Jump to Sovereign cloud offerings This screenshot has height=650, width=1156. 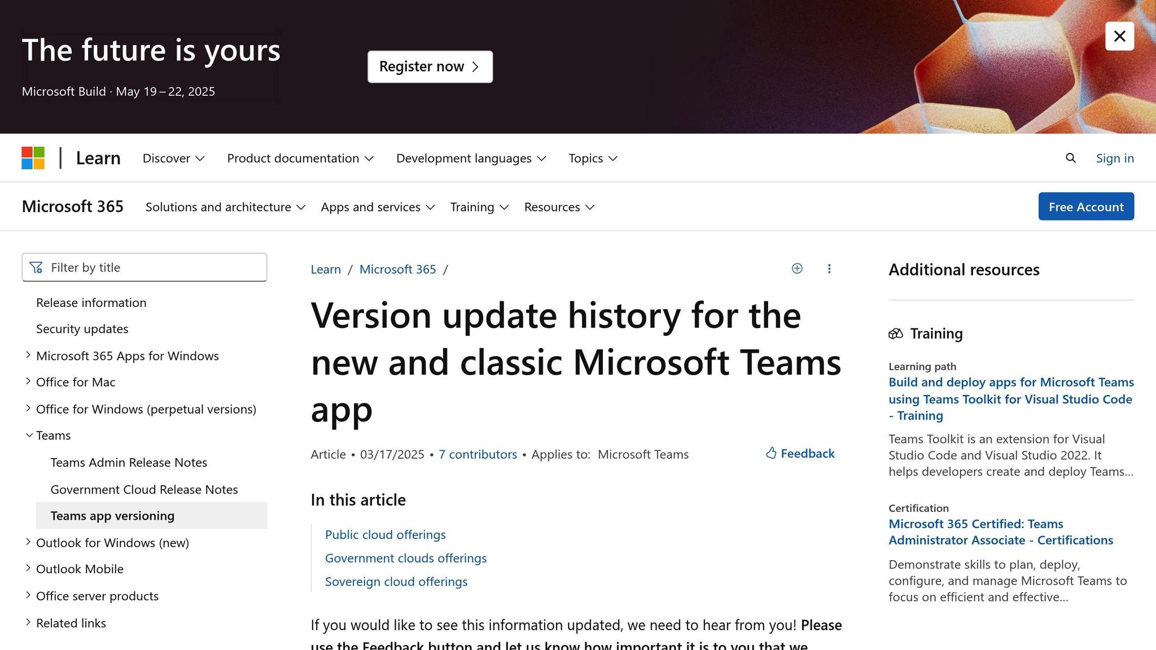[396, 582]
